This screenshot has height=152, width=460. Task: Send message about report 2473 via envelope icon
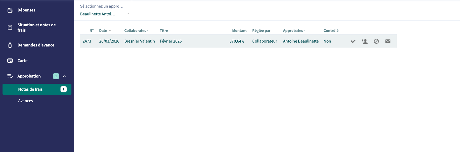[x=388, y=41]
